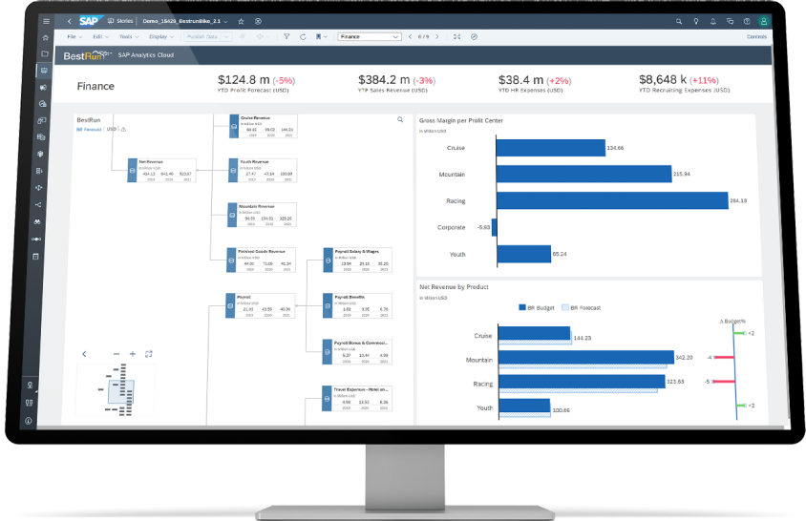Go to next story page
806x521 pixels.
437,36
